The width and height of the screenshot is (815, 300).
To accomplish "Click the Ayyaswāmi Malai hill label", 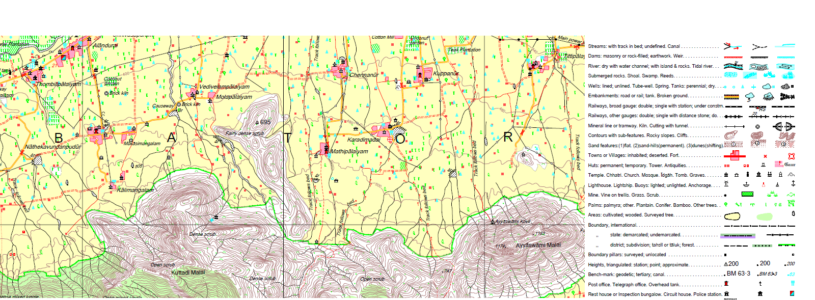I will click(538, 245).
